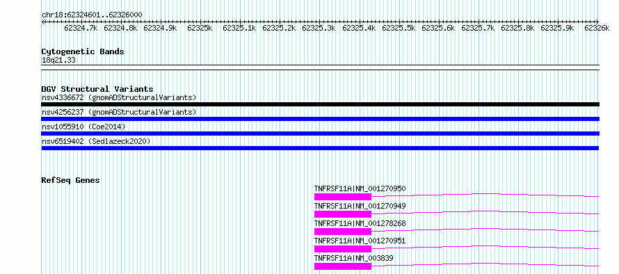Click the NM_003839 intron line
Image resolution: width=619 pixels, height=274 pixels.
coord(485,264)
